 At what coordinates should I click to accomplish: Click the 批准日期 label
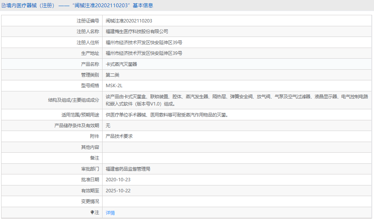click(90, 180)
